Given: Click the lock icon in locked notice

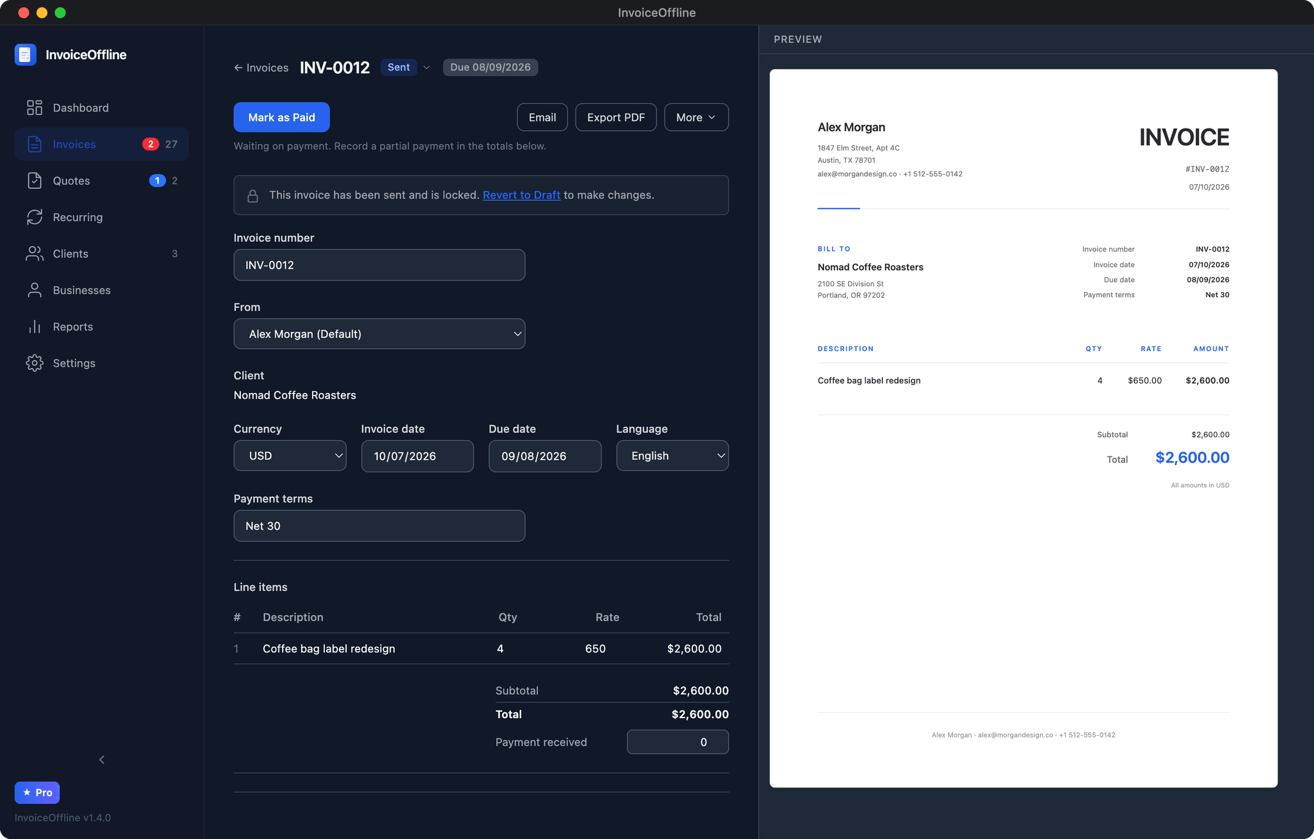Looking at the screenshot, I should (x=253, y=195).
